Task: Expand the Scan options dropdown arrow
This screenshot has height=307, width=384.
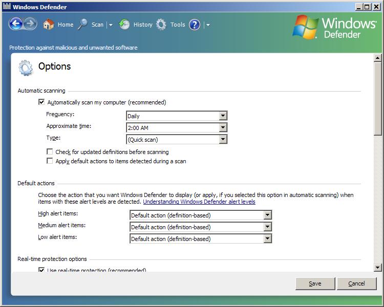Action: point(111,25)
